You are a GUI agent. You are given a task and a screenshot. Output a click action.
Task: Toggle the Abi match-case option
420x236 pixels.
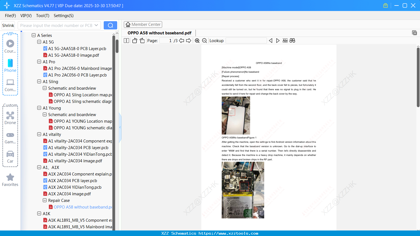tap(285, 41)
